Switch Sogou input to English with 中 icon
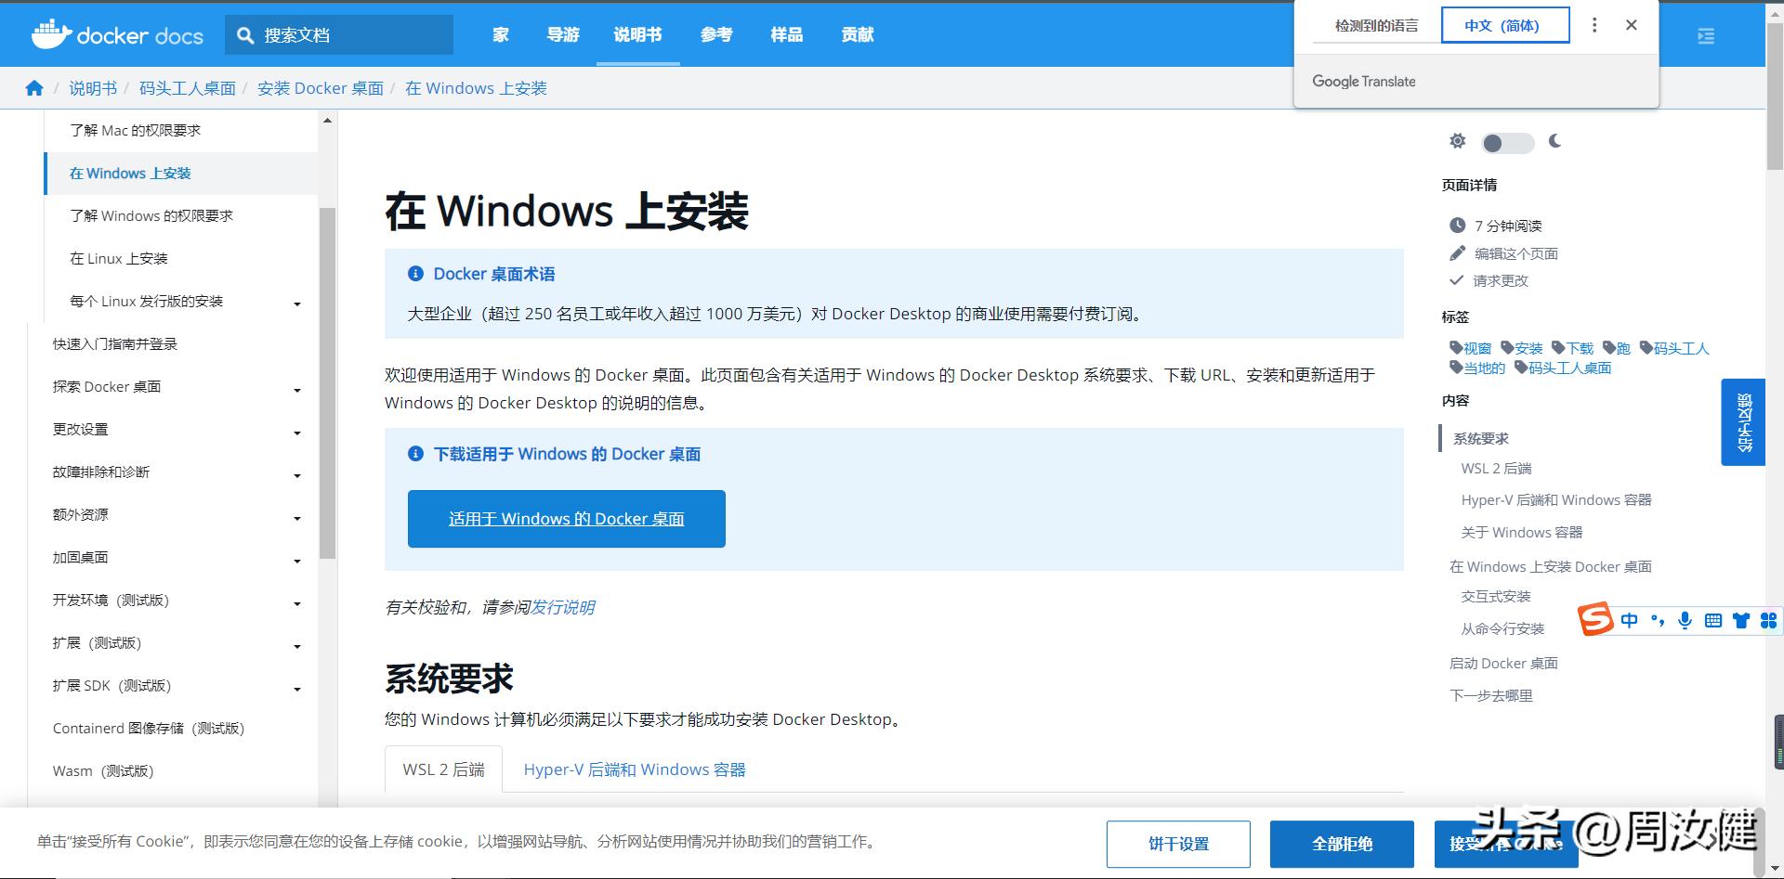1784x879 pixels. (x=1629, y=620)
